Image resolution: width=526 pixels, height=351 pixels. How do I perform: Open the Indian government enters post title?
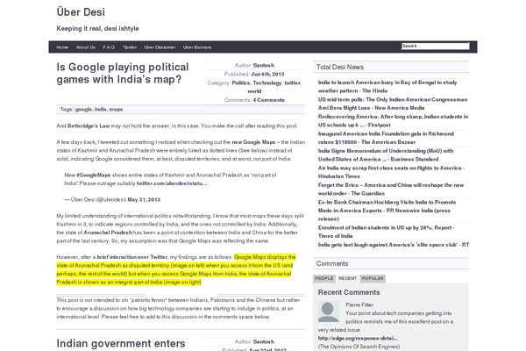121,343
